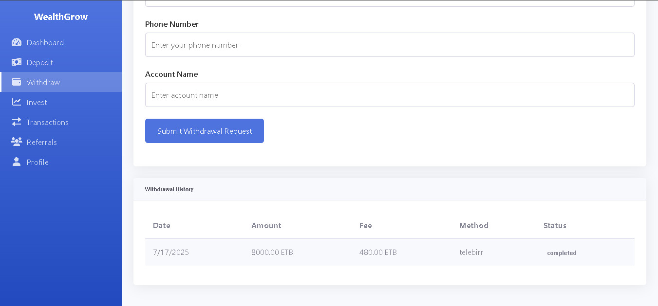Click the completed status badge

tap(562, 253)
